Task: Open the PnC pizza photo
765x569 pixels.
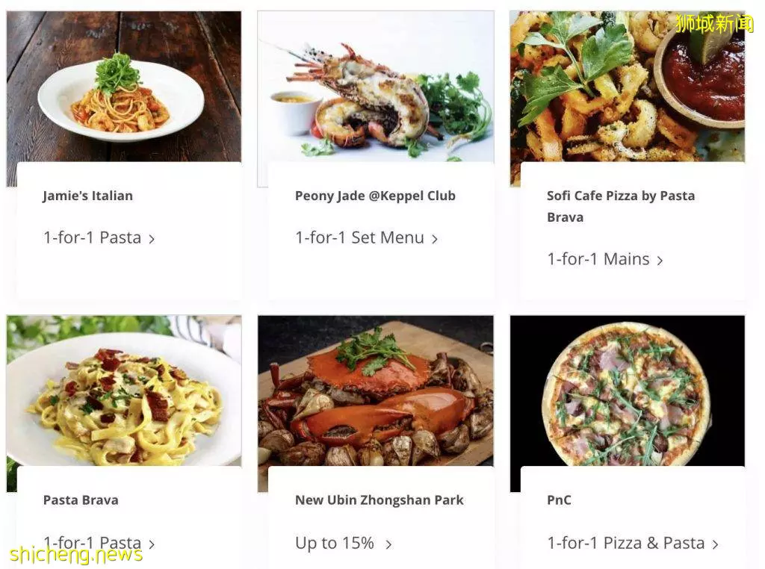Action: [628, 391]
